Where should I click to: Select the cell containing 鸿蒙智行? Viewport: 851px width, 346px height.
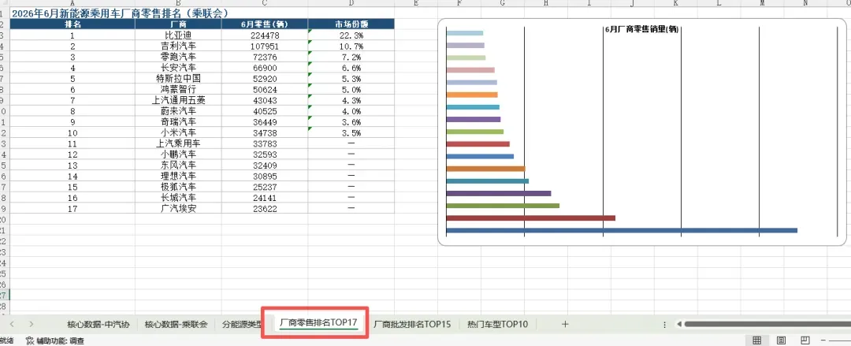(178, 90)
